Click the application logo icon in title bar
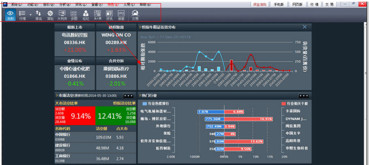 (x=5, y=4)
